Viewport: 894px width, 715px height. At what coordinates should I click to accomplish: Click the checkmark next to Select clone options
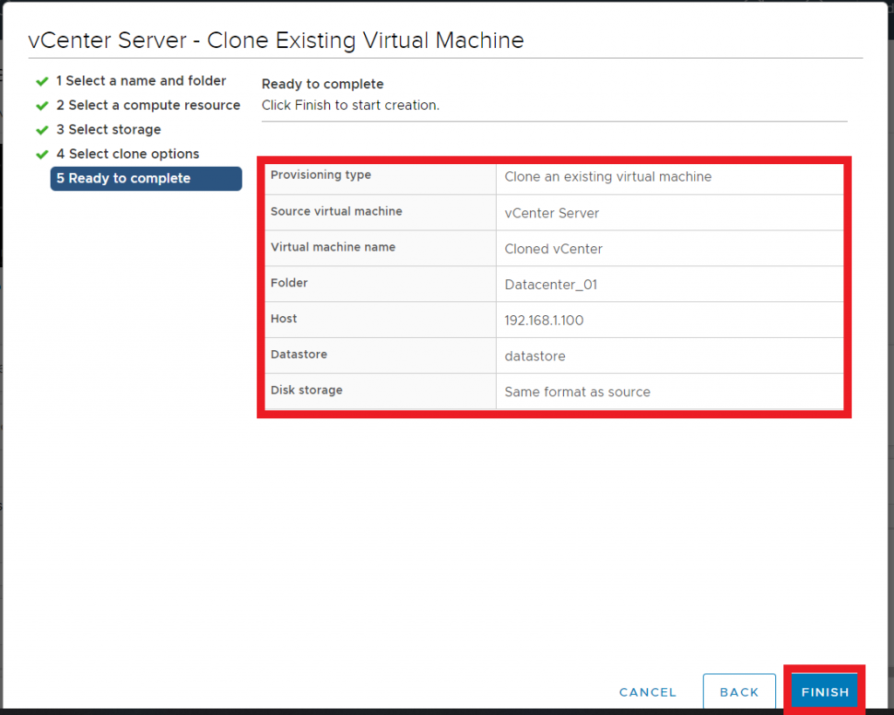pyautogui.click(x=41, y=154)
